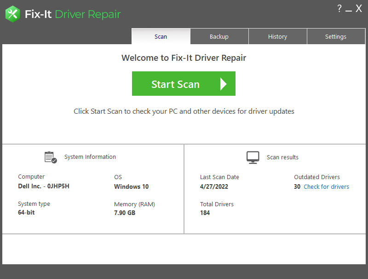
Task: Click the 'OS' field label
Action: coord(118,177)
